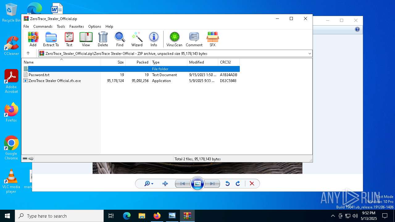Open the volume control in system tray
Image resolution: width=395 pixels, height=222 pixels.
click(x=355, y=216)
